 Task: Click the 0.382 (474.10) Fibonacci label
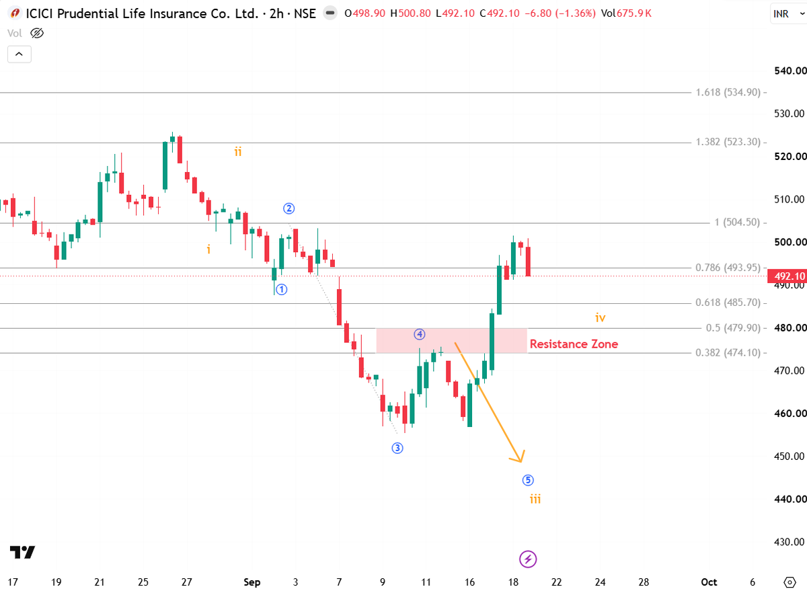click(727, 352)
